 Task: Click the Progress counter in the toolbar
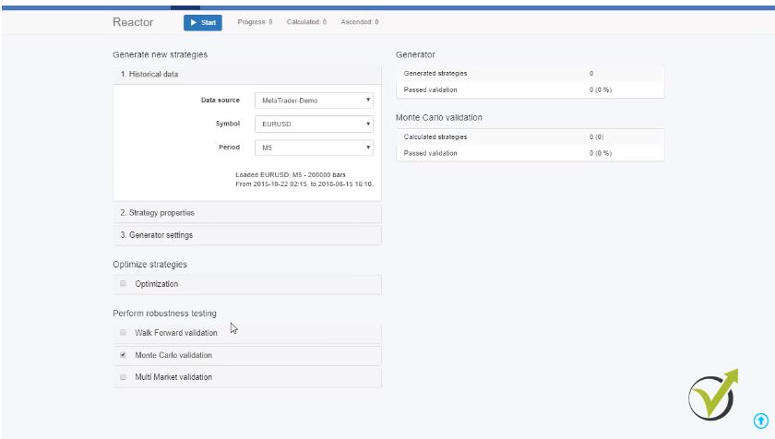255,22
